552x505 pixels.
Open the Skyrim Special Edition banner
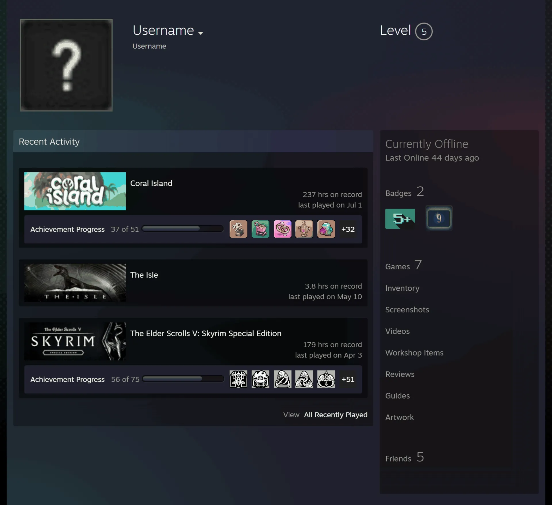(75, 341)
